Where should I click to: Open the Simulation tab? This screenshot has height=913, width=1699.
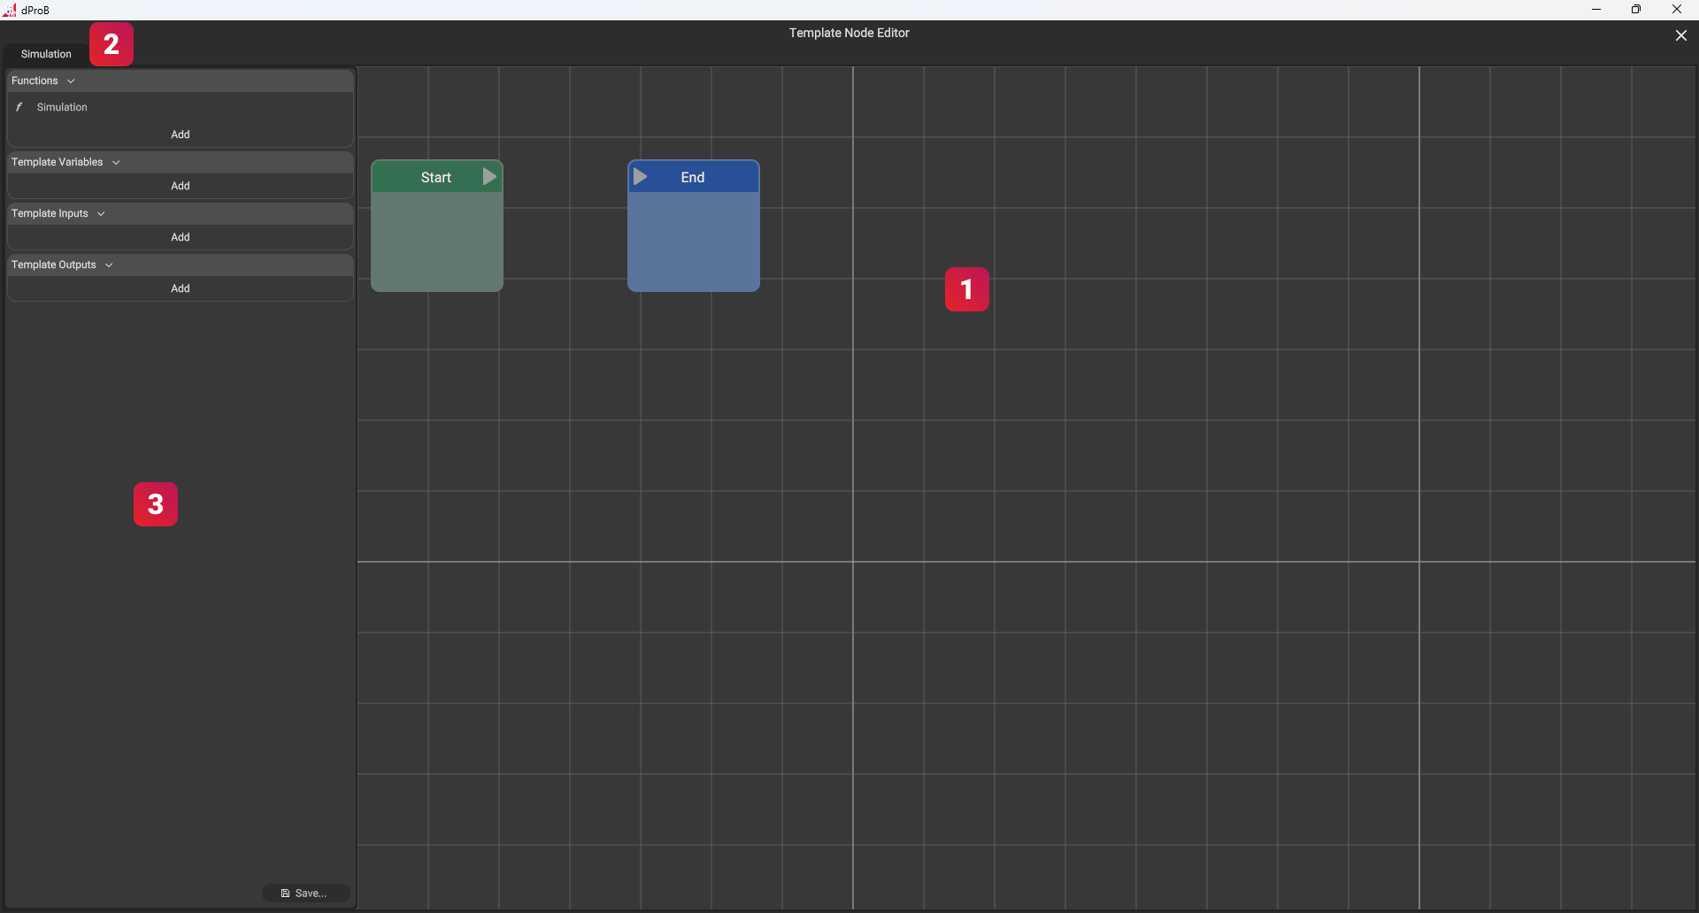pyautogui.click(x=46, y=54)
